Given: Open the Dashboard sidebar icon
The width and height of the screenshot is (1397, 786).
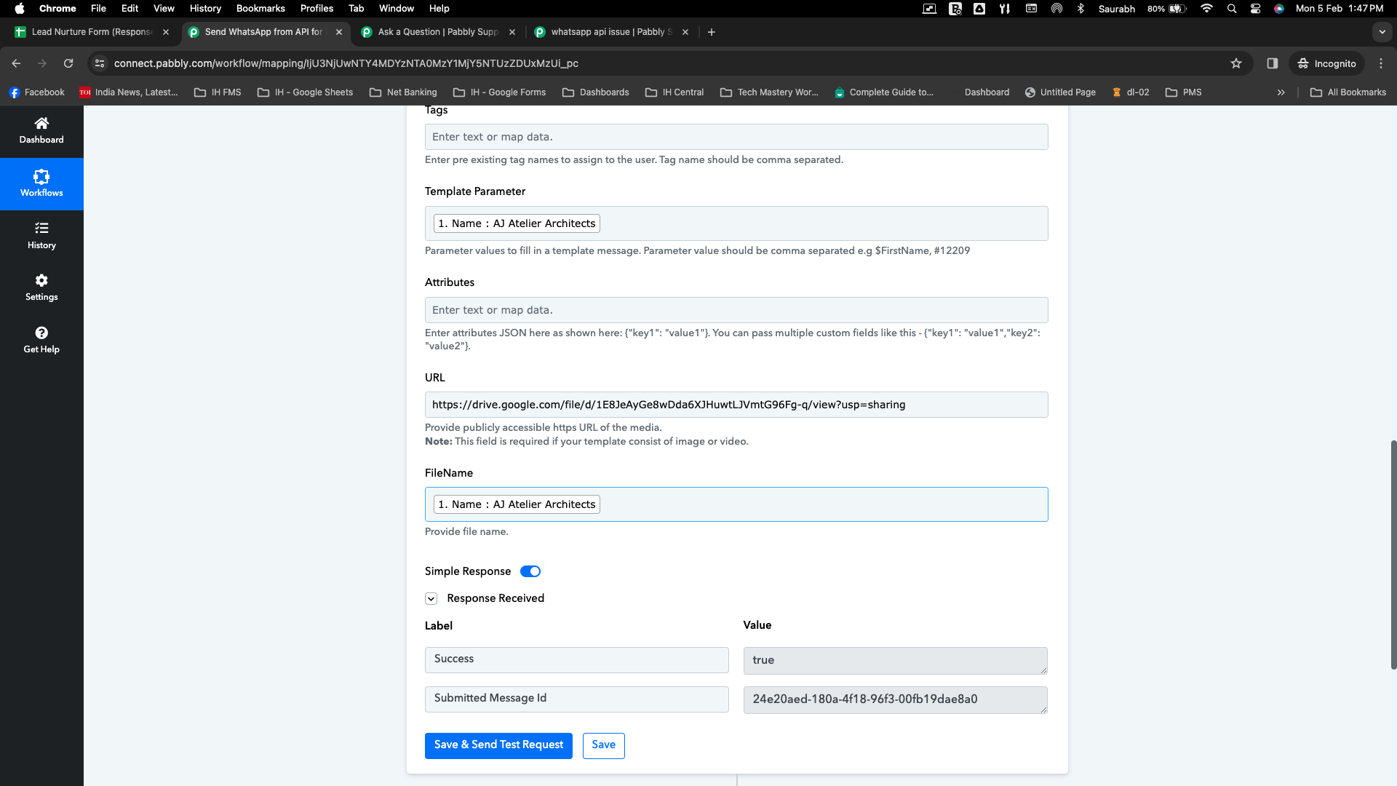Looking at the screenshot, I should (x=41, y=131).
